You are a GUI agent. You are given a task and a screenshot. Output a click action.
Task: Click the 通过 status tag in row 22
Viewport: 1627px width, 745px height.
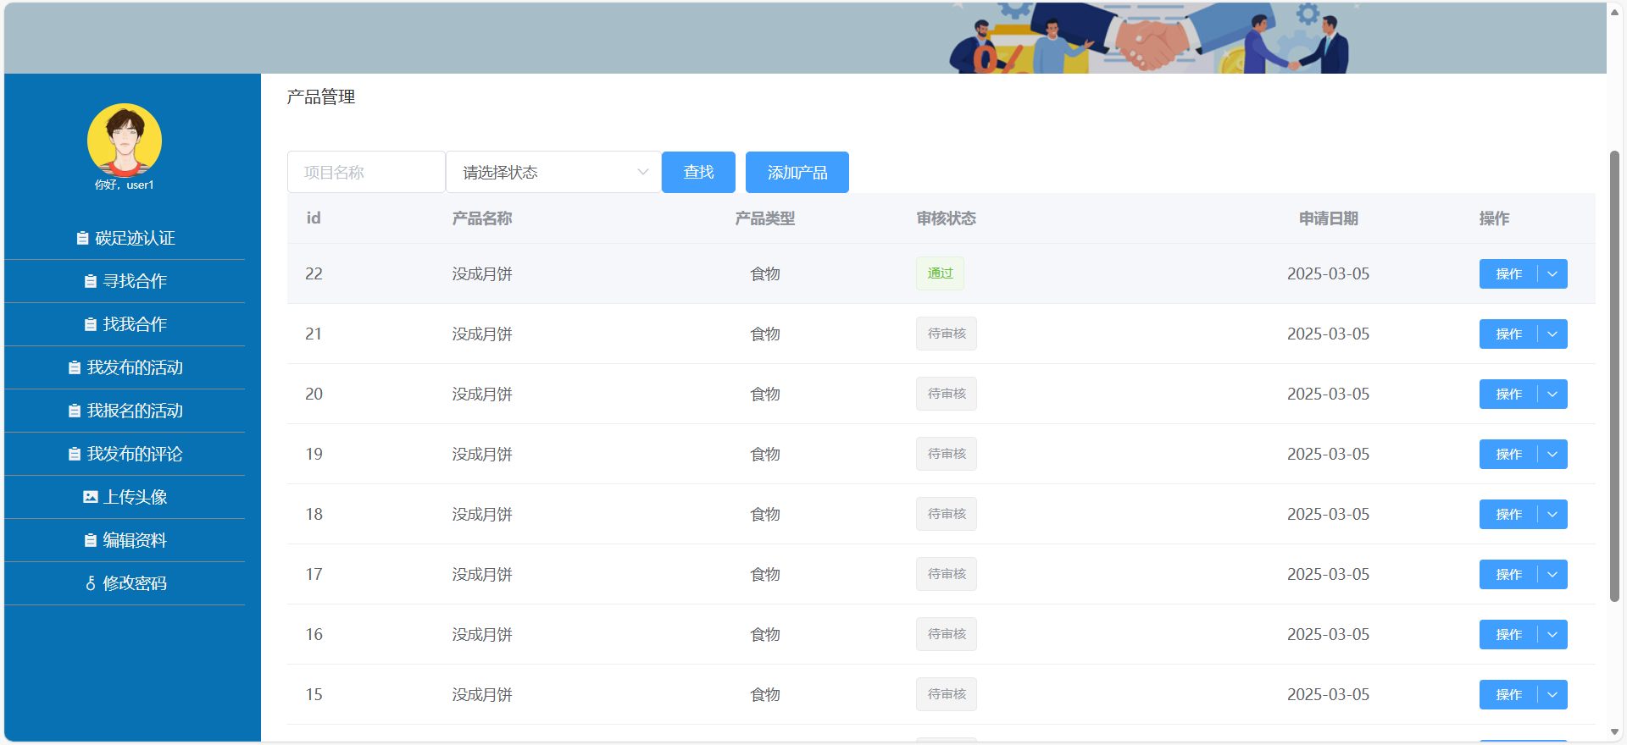tap(940, 273)
